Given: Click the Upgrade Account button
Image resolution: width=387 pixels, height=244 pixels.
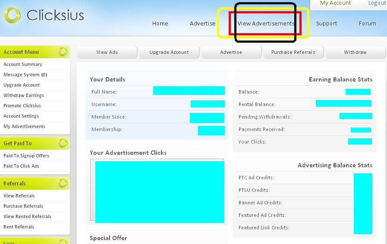Looking at the screenshot, I should click(169, 52).
